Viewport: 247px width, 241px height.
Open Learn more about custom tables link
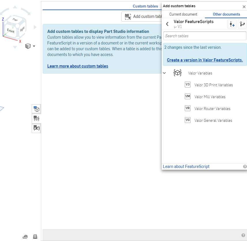78,66
